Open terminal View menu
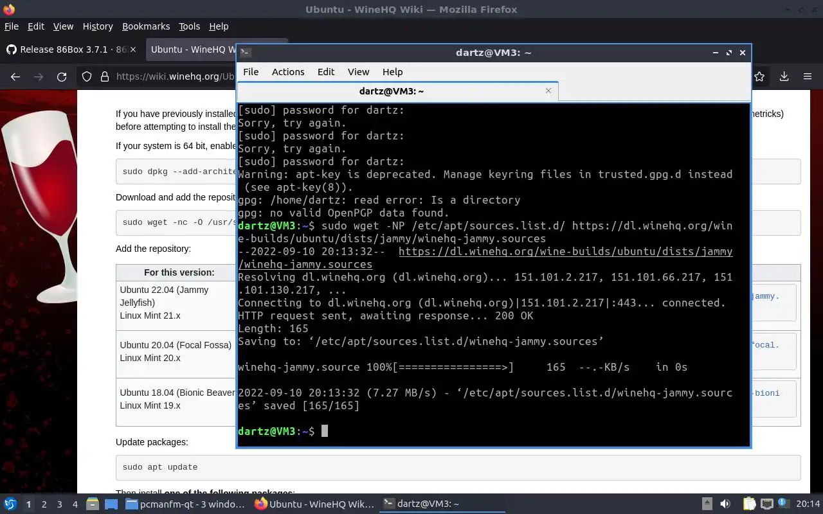 tap(359, 72)
